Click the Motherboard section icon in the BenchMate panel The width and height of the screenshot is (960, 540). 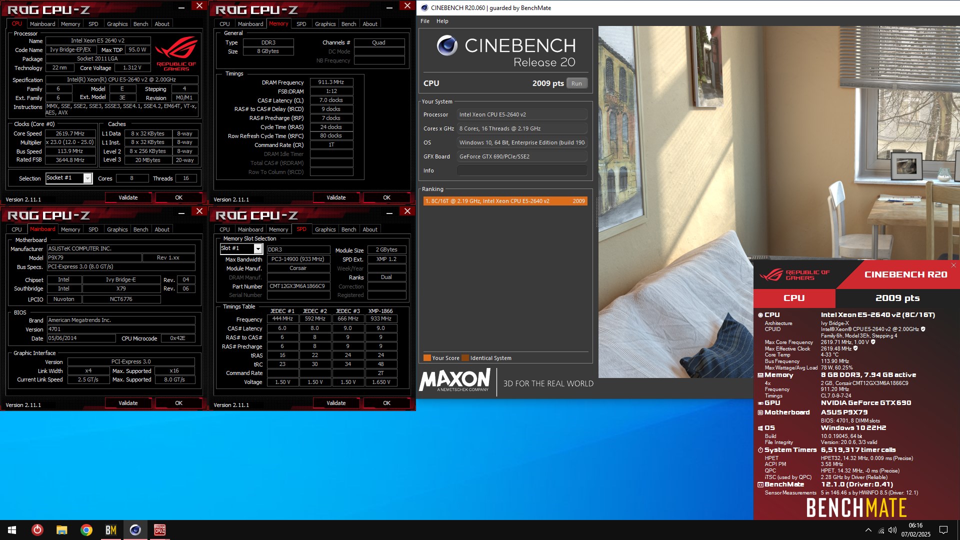[760, 412]
